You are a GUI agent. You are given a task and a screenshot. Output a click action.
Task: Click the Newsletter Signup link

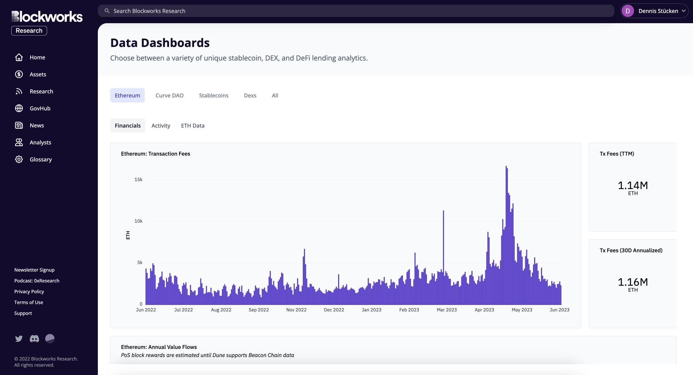tap(34, 270)
